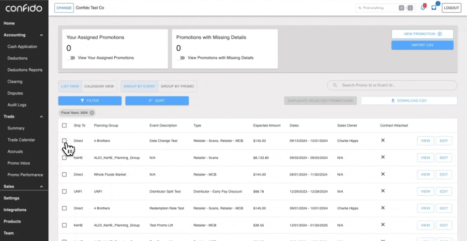Click contract X mark for Distributor Split Test
The image size is (467, 241).
click(x=383, y=191)
